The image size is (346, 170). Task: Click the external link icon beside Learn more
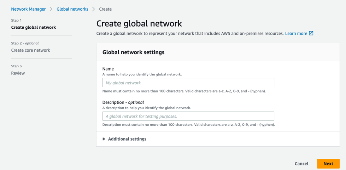(x=311, y=33)
